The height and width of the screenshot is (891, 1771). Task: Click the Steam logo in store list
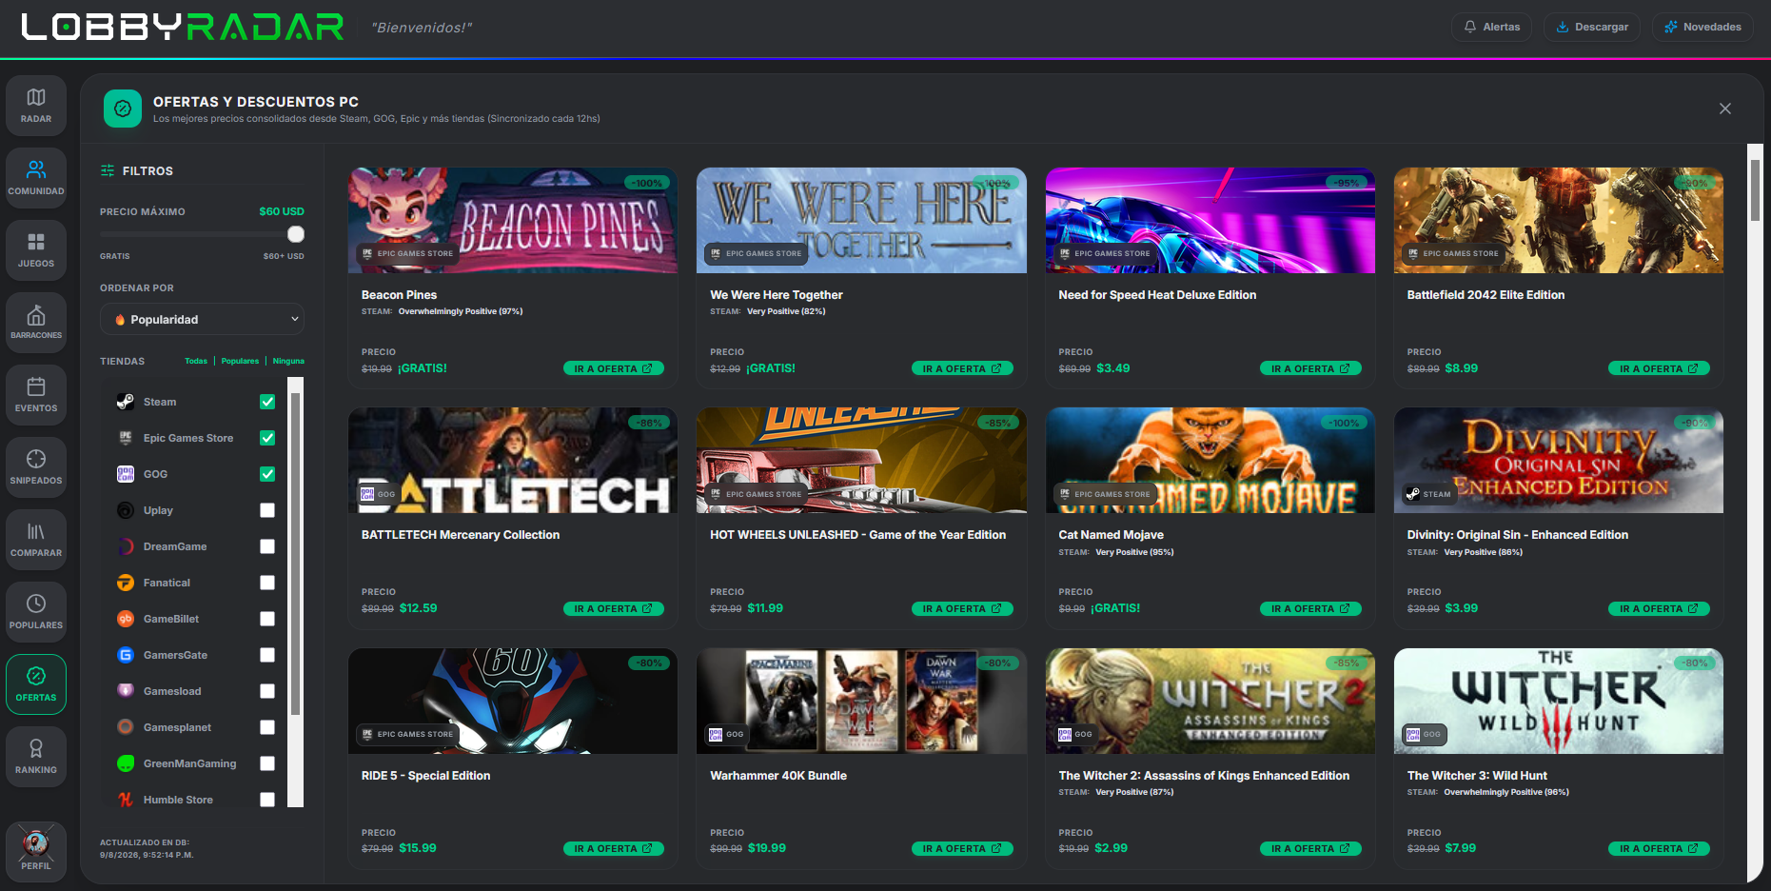point(126,402)
